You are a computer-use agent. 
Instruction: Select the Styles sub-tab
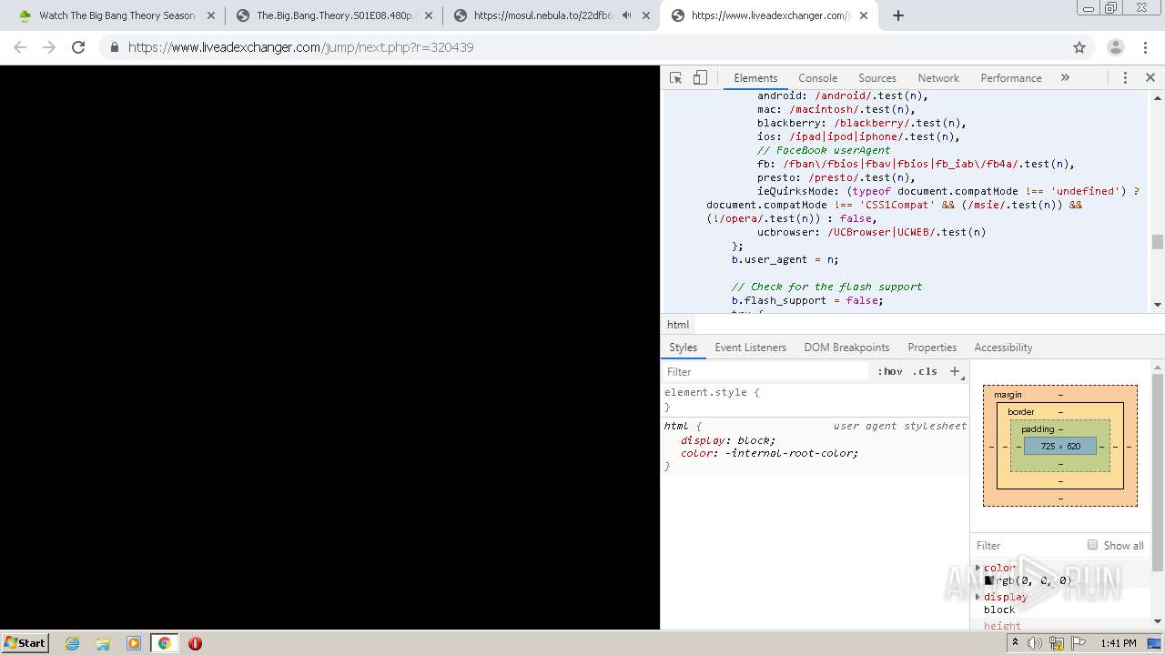pos(683,348)
